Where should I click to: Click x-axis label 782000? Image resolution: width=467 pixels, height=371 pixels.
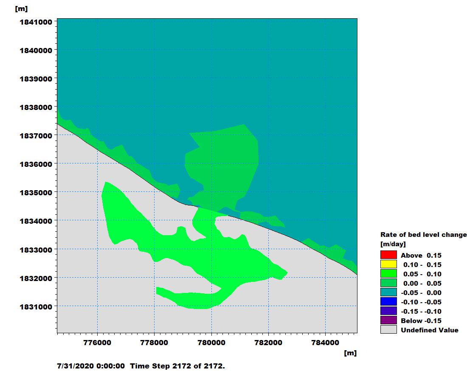click(268, 343)
